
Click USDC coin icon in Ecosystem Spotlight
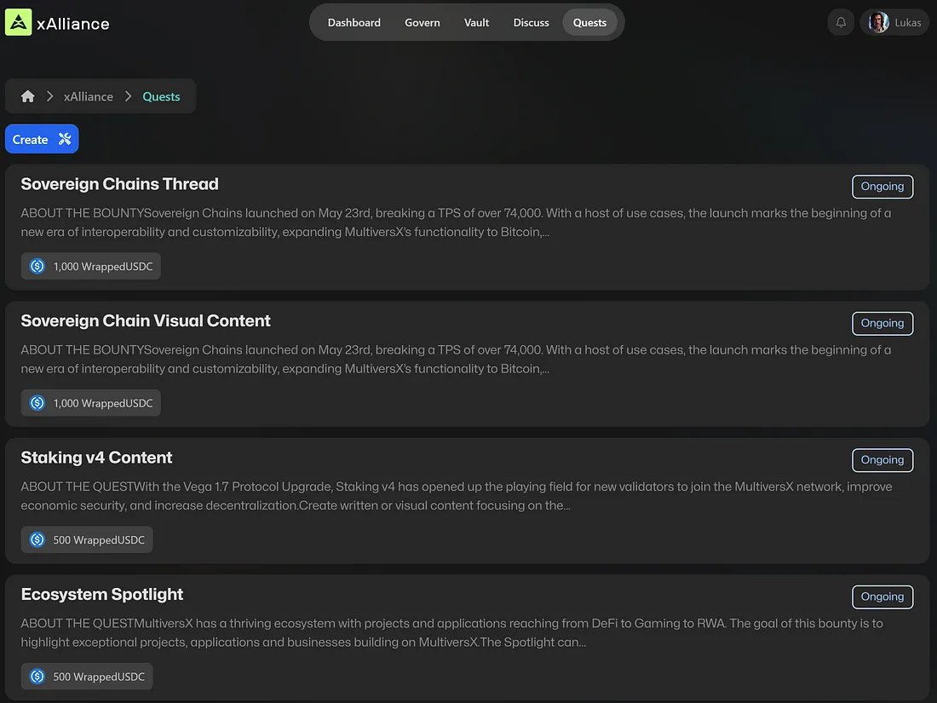(37, 677)
